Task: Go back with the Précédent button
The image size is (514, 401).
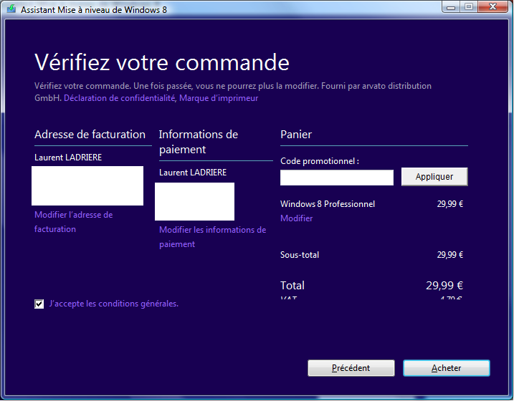Action: 351,368
